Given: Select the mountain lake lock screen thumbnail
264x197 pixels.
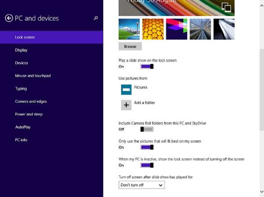Looking at the screenshot, I should pyautogui.click(x=129, y=29).
